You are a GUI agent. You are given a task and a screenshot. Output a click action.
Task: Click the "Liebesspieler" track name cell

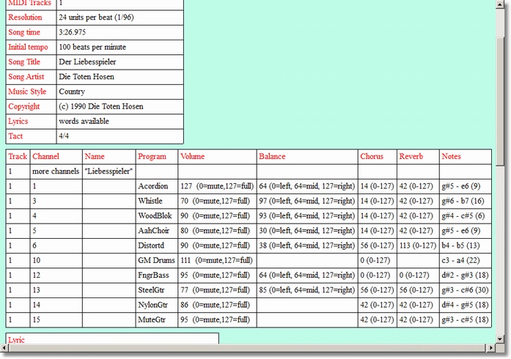pyautogui.click(x=109, y=171)
